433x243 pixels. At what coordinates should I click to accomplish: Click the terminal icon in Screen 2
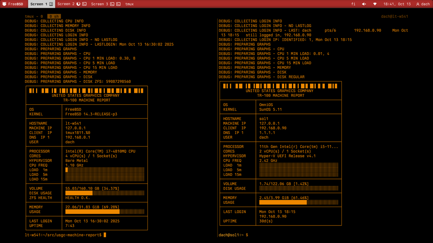click(x=84, y=4)
